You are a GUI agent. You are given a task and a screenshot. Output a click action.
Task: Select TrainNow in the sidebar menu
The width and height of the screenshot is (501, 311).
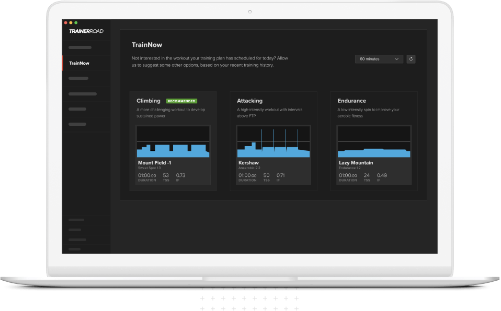pyautogui.click(x=78, y=63)
